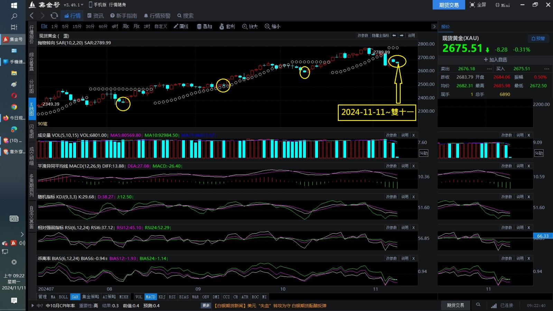Viewport: 553px width, 311px height.
Task: Click the refresh icon in navigation bar
Action: click(x=54, y=16)
